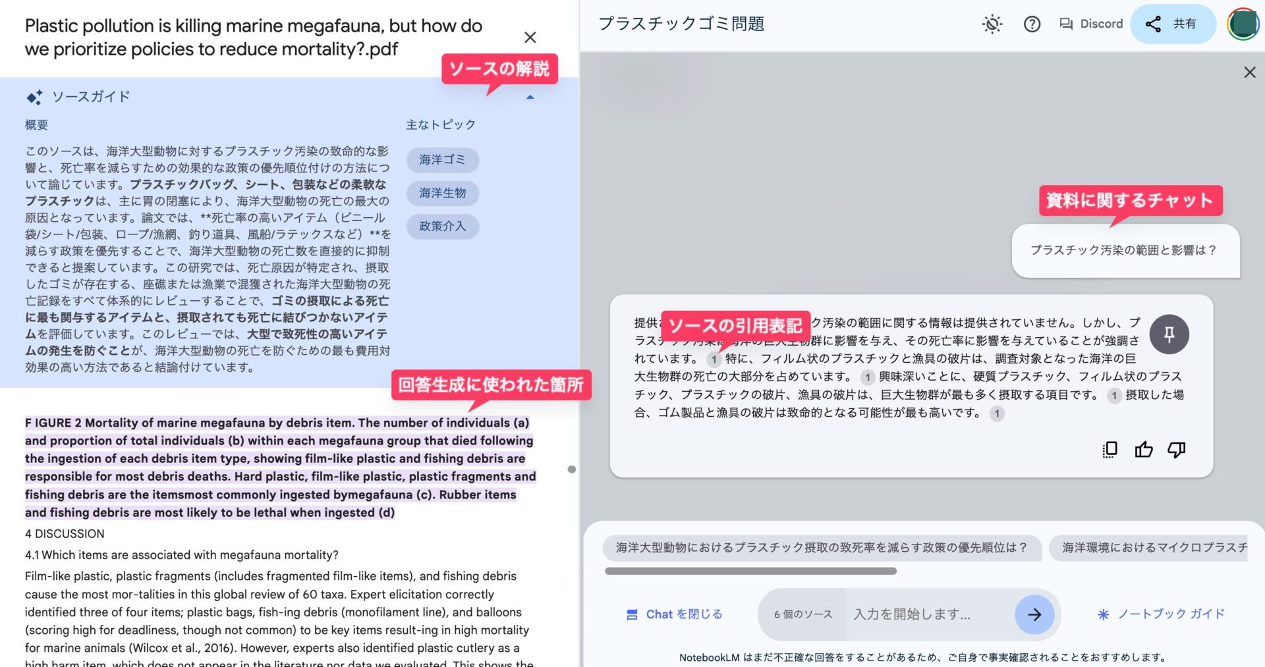This screenshot has height=667, width=1265.
Task: Select the 海洋生物 topic chip
Action: (442, 193)
